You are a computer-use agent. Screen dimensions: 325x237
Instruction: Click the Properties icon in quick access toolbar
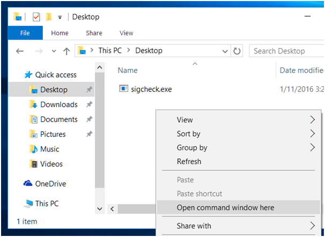36,17
